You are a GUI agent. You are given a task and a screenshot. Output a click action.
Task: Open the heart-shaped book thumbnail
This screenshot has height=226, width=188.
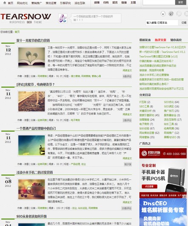tap(31, 57)
